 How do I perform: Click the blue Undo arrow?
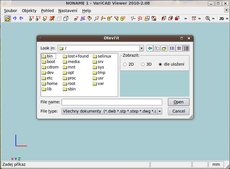(15, 18)
